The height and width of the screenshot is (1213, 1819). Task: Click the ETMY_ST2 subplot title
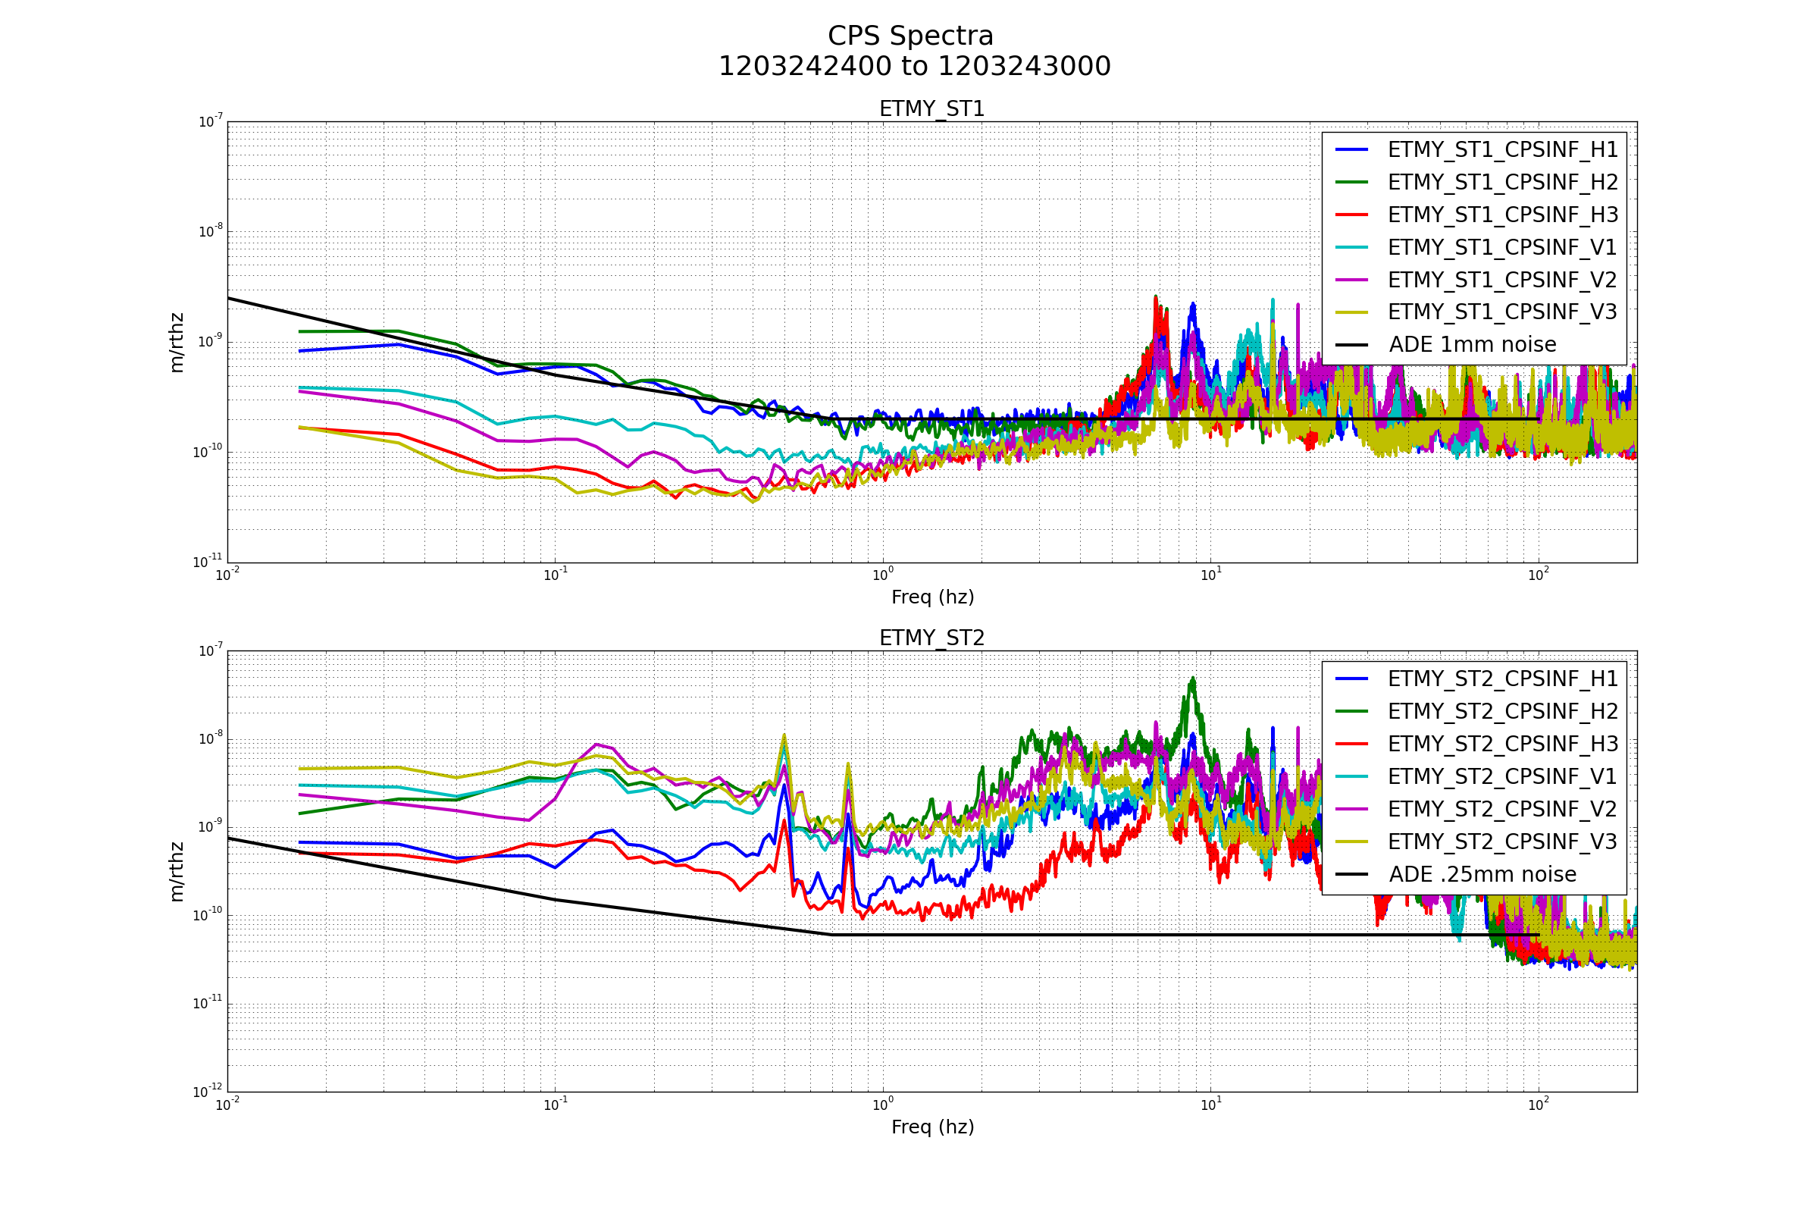932,638
